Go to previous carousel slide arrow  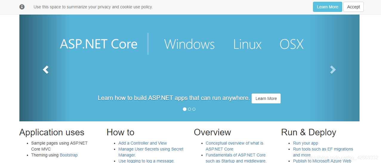[x=45, y=70]
